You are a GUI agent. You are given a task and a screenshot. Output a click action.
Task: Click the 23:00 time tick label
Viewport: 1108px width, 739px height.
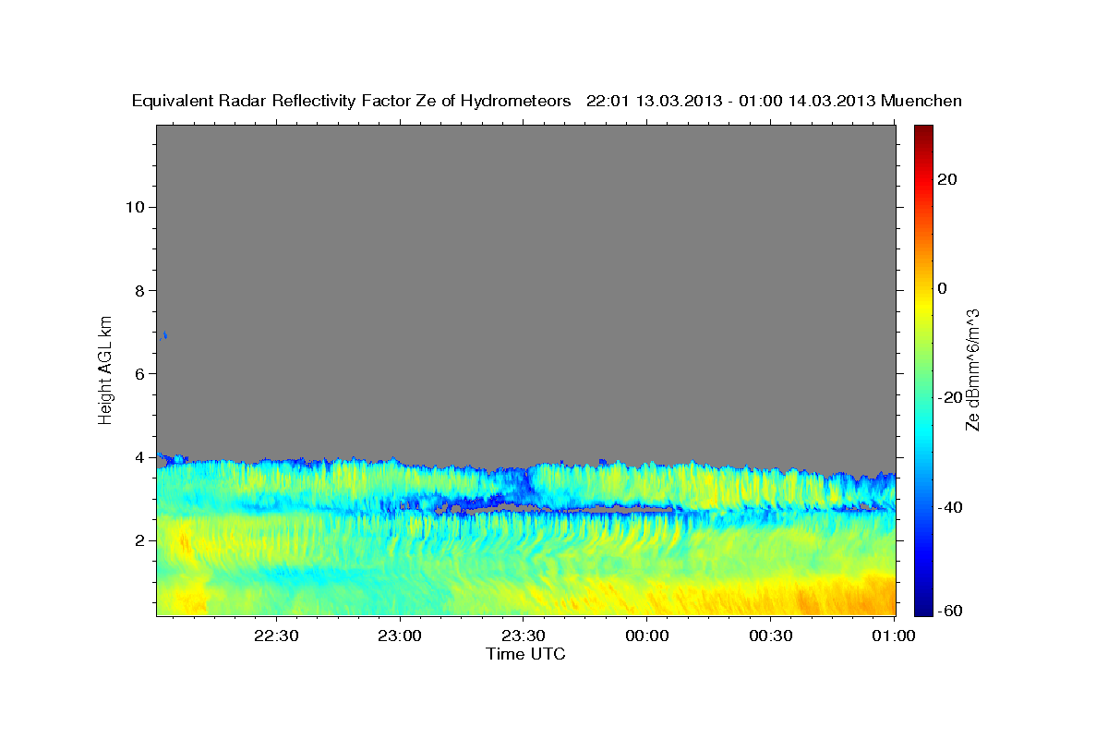pyautogui.click(x=401, y=636)
